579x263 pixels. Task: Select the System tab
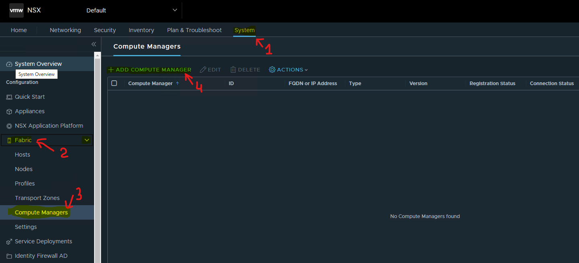(x=244, y=30)
